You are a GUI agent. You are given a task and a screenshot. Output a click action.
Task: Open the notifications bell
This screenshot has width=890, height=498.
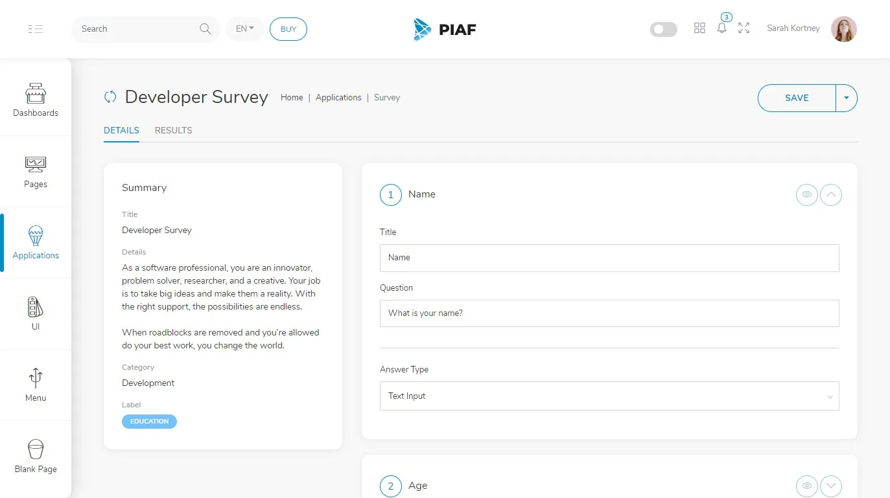pyautogui.click(x=722, y=28)
